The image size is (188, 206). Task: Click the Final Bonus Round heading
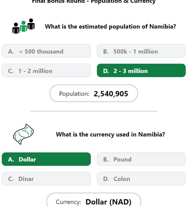94,2
